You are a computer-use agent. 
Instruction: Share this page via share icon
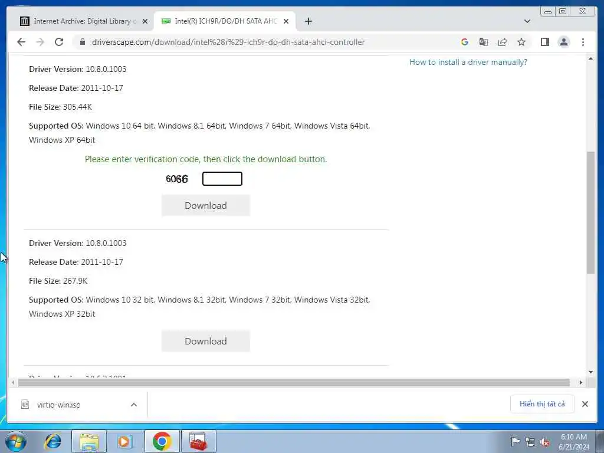pyautogui.click(x=503, y=42)
